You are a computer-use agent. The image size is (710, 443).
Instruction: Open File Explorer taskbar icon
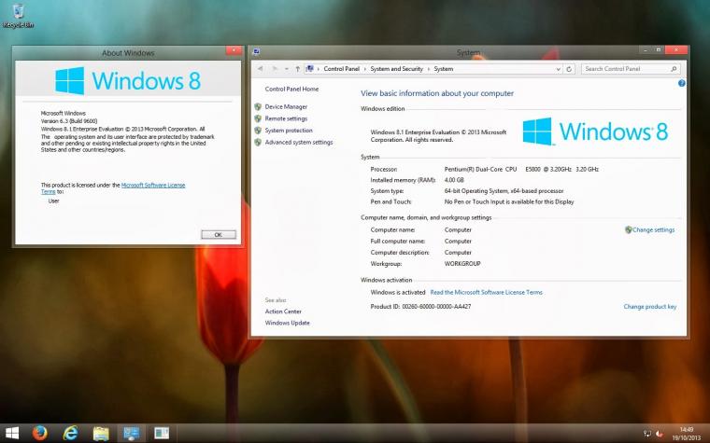(101, 433)
